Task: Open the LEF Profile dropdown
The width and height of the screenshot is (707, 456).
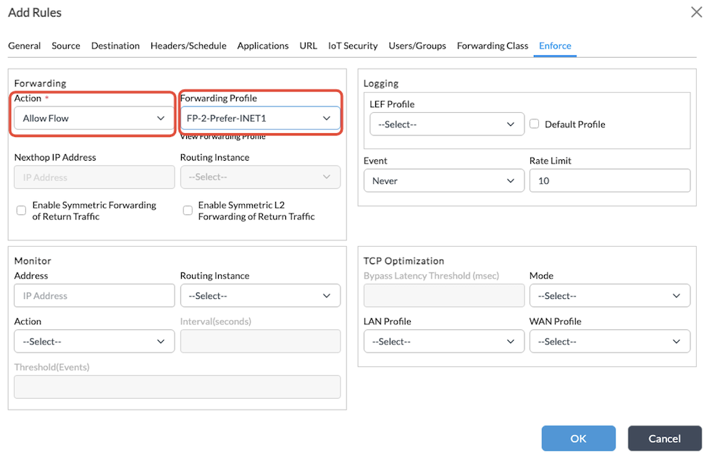Action: (x=446, y=124)
